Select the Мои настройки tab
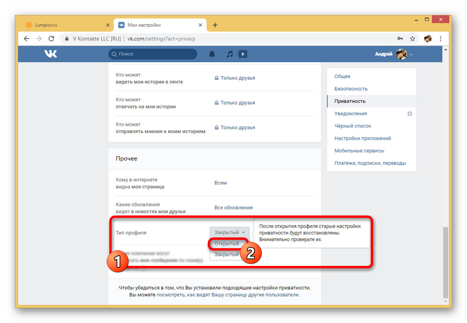This screenshot has width=467, height=323. [161, 25]
